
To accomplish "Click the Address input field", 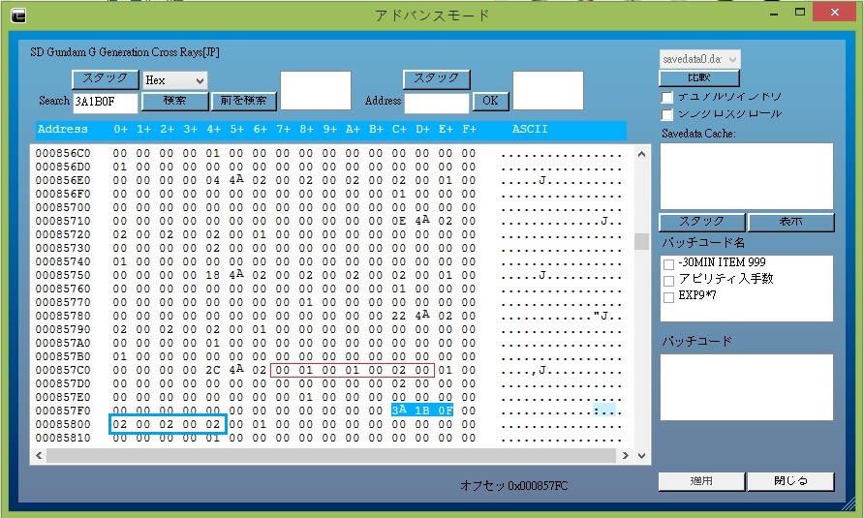I will tap(437, 103).
